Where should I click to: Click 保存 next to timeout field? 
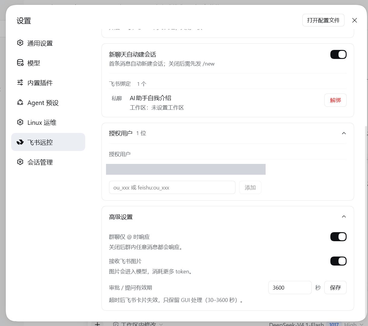335,288
